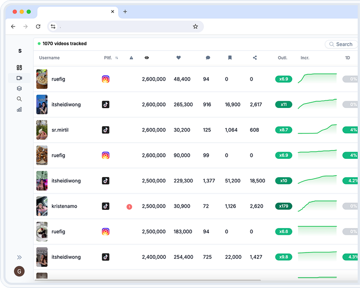Open growth sparkline in sr.mirtil row
The width and height of the screenshot is (360, 288).
(x=317, y=129)
